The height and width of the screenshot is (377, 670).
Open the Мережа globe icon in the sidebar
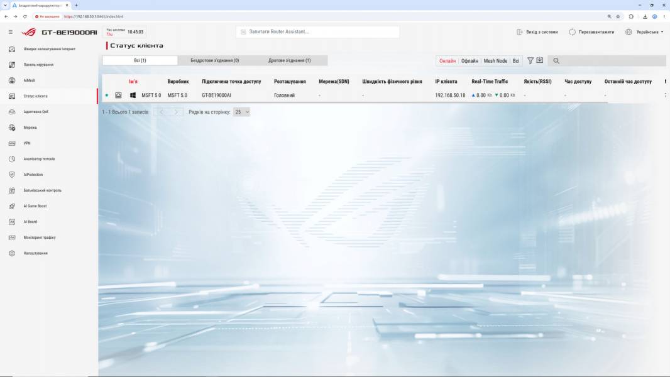tap(12, 128)
